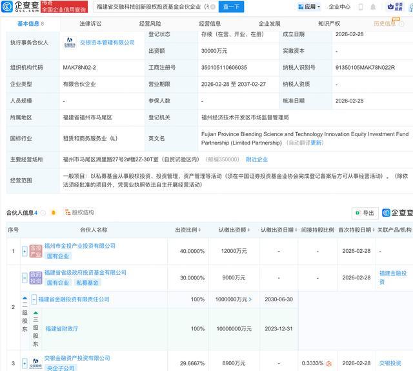The height and width of the screenshot is (371, 413).
Task: Collapse the 福建省金融投资有限责任公司 sub-row
Action: coord(34,299)
